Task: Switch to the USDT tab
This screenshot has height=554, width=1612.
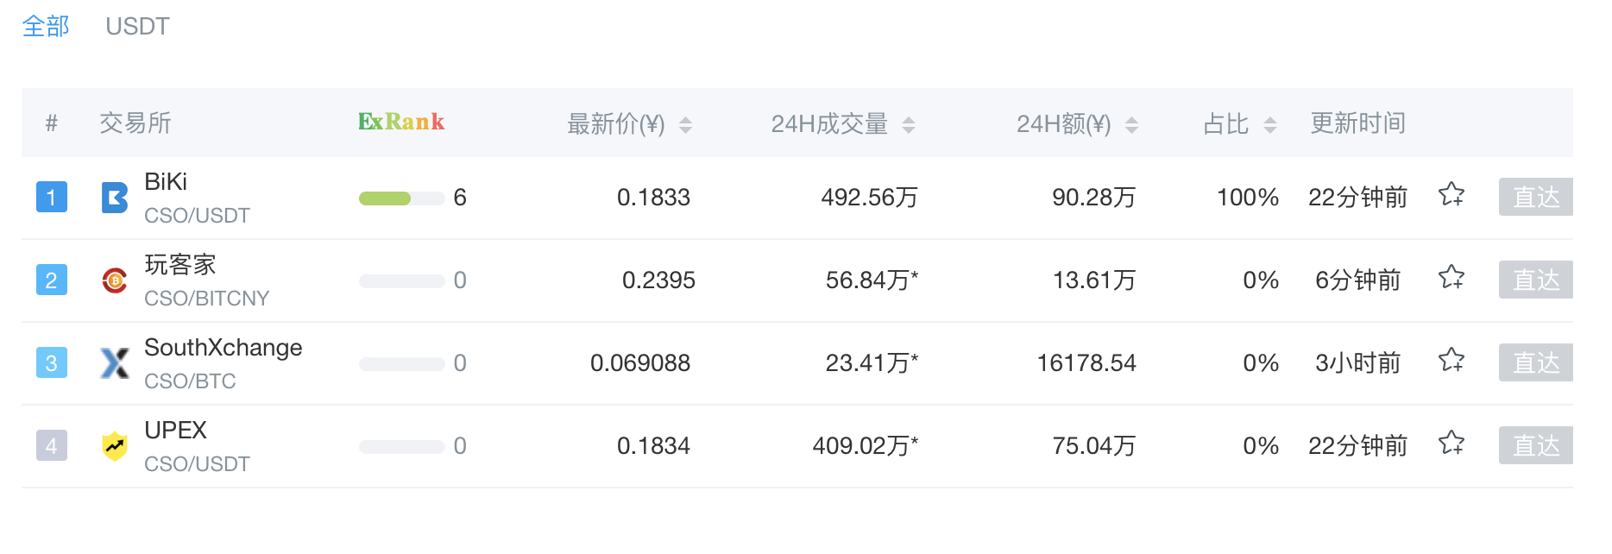Action: click(137, 27)
